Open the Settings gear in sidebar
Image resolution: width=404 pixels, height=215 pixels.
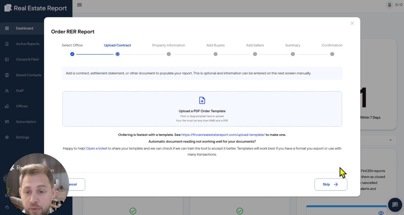pos(7,137)
